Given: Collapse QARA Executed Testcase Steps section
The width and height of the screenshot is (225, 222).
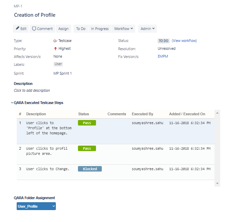Looking at the screenshot, I should [x=12, y=103].
